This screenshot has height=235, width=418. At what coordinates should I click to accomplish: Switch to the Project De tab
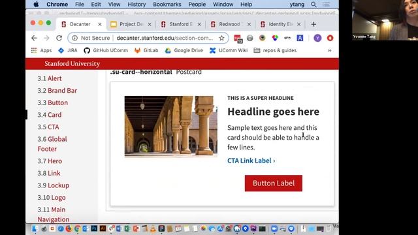(130, 24)
